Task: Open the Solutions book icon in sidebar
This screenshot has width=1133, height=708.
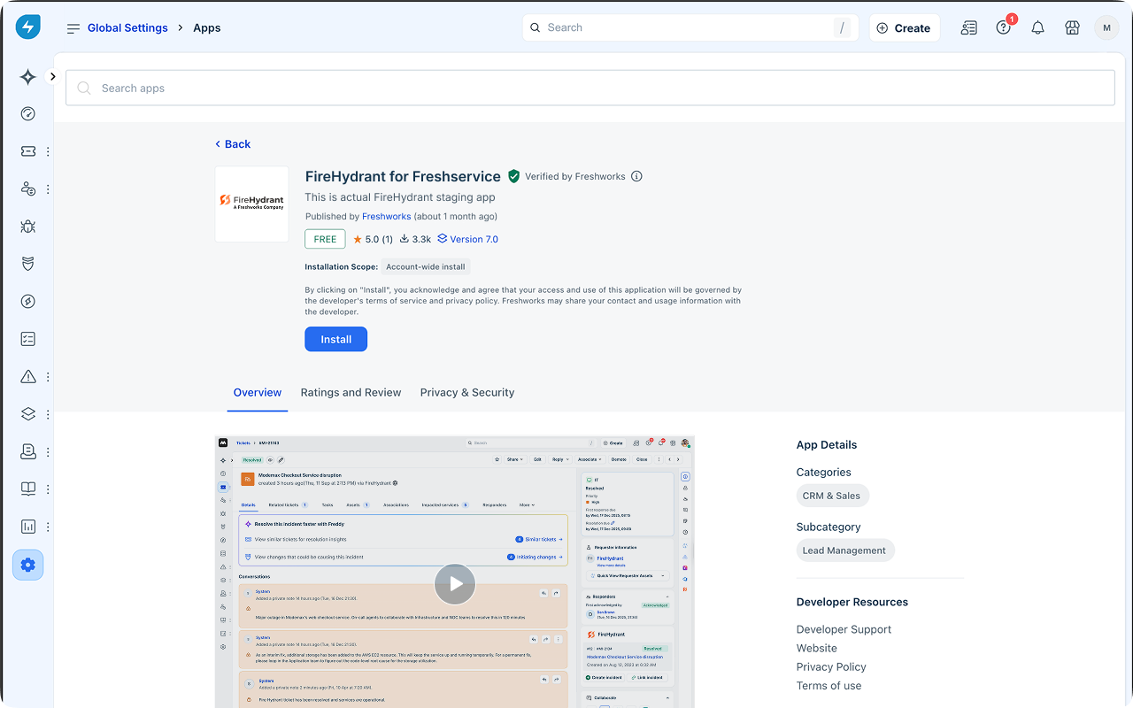Action: (27, 489)
